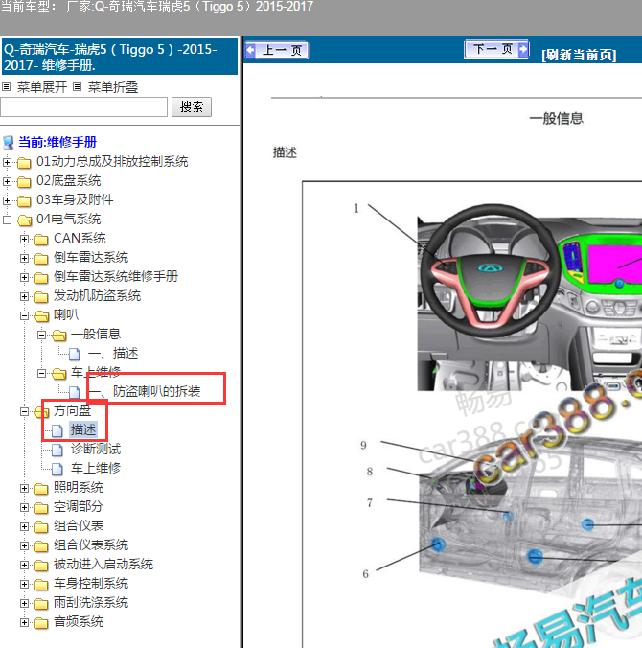Click the vehicle body speaker diagram
The image size is (642, 648).
[x=531, y=517]
